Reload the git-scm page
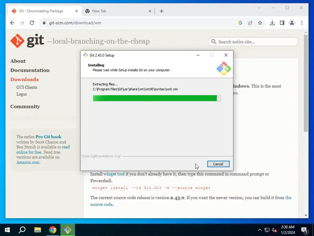This screenshot has height=236, width=314. tap(32, 23)
